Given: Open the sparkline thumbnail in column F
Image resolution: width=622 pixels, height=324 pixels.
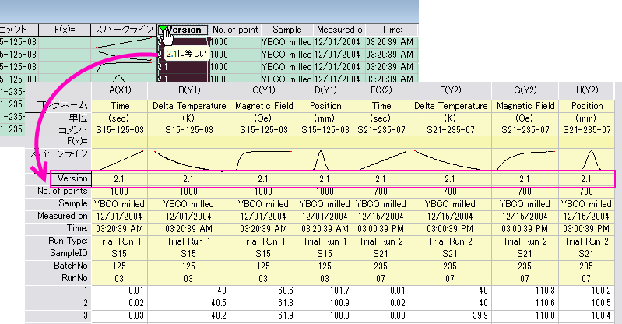Looking at the screenshot, I should point(450,160).
